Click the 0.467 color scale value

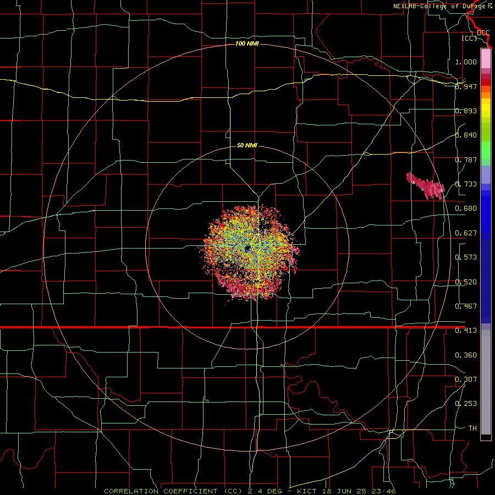(x=466, y=306)
